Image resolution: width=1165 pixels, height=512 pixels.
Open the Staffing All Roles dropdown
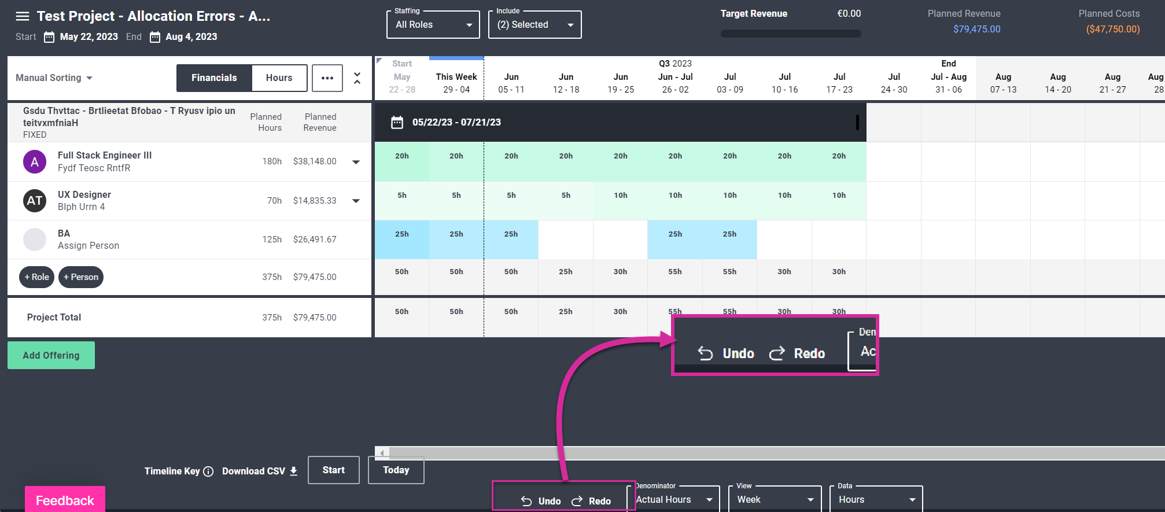433,25
